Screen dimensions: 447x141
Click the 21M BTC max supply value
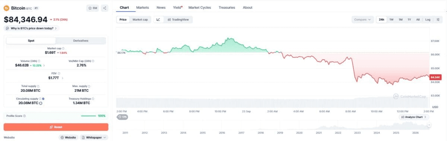pyautogui.click(x=82, y=90)
